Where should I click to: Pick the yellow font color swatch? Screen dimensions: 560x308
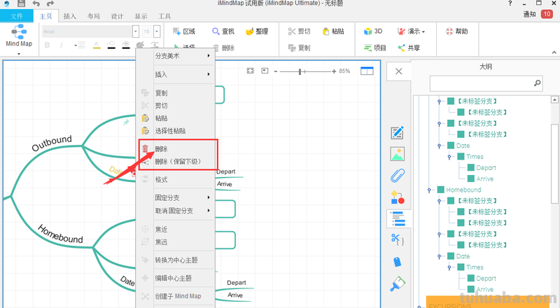coord(97,45)
